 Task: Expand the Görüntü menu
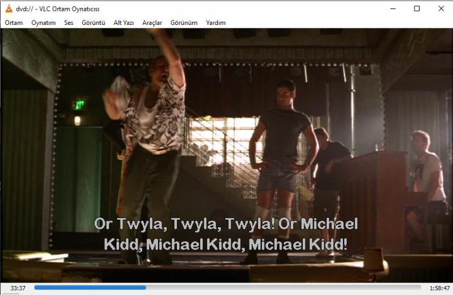(94, 23)
